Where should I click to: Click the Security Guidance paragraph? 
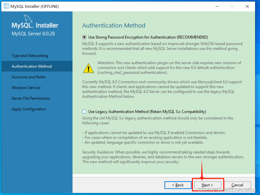click(163, 157)
